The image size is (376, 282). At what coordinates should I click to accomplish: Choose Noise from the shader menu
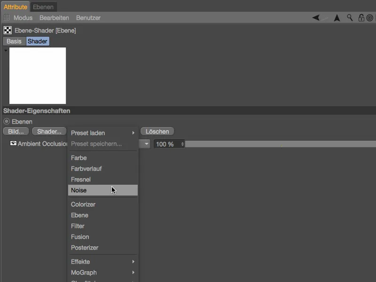pyautogui.click(x=103, y=190)
